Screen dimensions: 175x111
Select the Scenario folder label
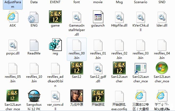pos(141,2)
